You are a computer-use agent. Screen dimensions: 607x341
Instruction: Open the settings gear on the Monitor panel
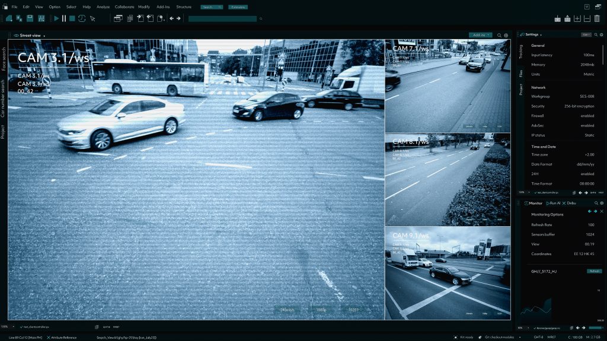click(x=601, y=203)
